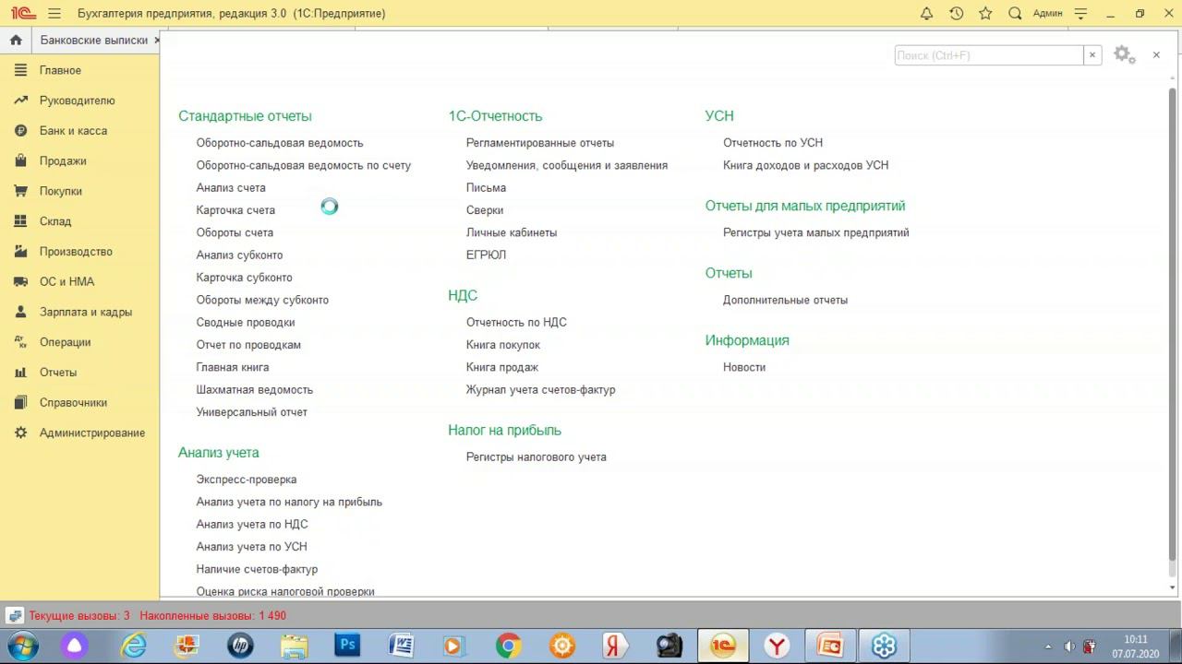Screen dimensions: 1182x664
Task: Open the Анализ субконто report
Action: pos(239,255)
